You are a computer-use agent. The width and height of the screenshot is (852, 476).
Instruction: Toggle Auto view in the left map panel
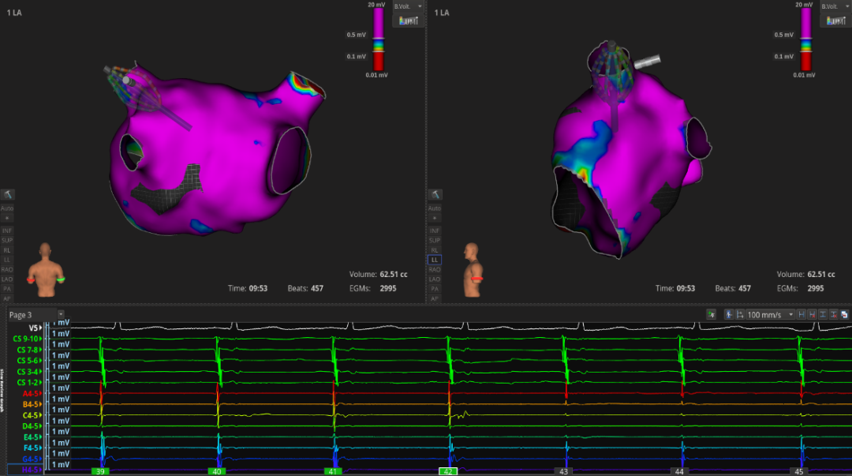7,208
